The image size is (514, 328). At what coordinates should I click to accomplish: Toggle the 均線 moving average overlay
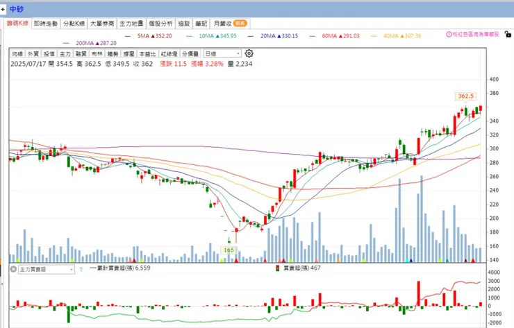point(17,53)
